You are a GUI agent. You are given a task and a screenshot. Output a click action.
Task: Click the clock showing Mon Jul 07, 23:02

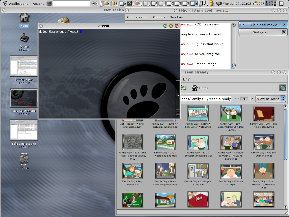coord(237,4)
